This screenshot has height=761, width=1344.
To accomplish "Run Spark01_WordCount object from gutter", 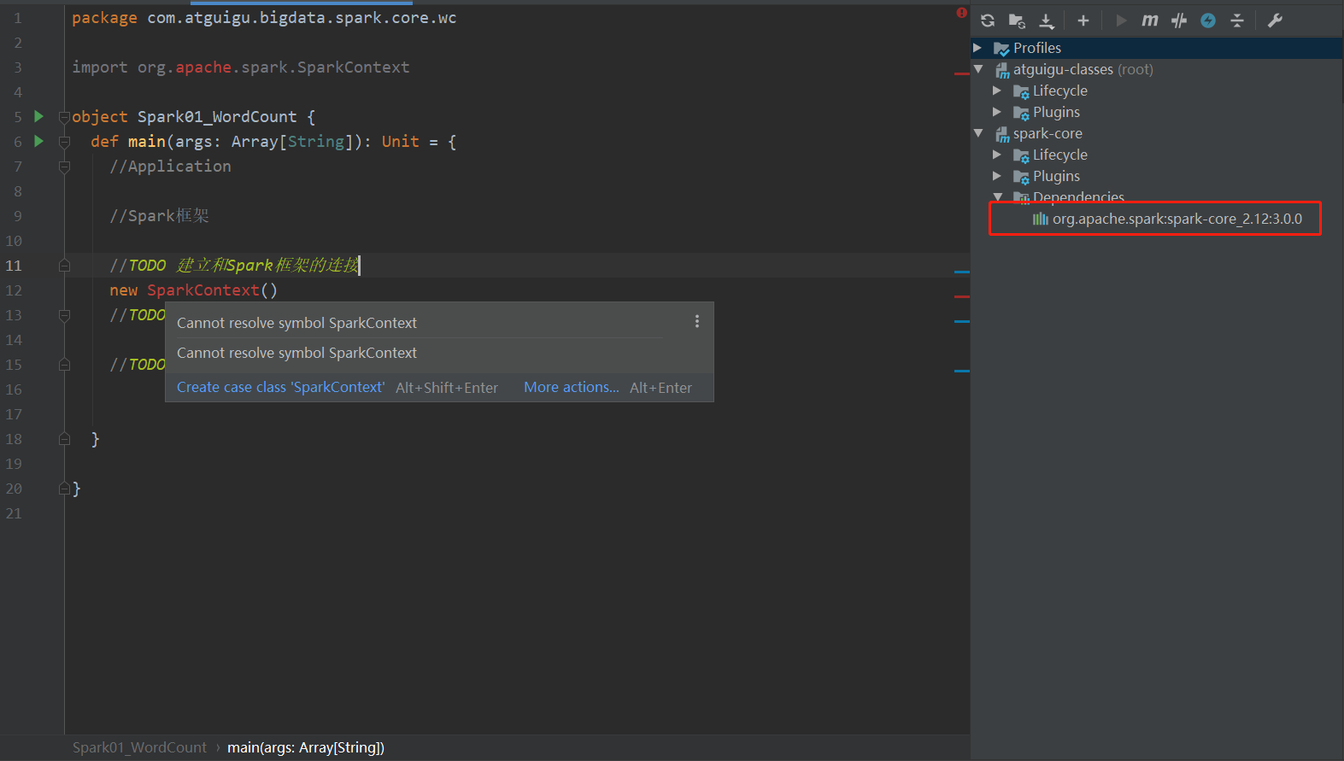I will click(x=38, y=116).
